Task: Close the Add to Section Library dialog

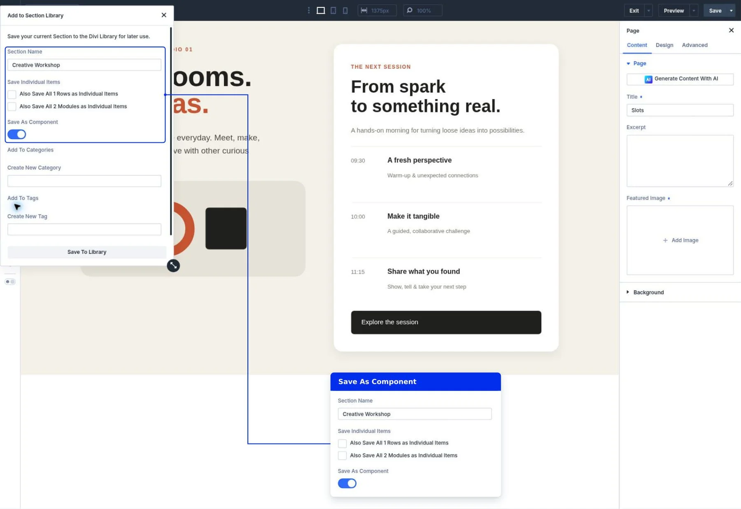Action: pyautogui.click(x=164, y=15)
